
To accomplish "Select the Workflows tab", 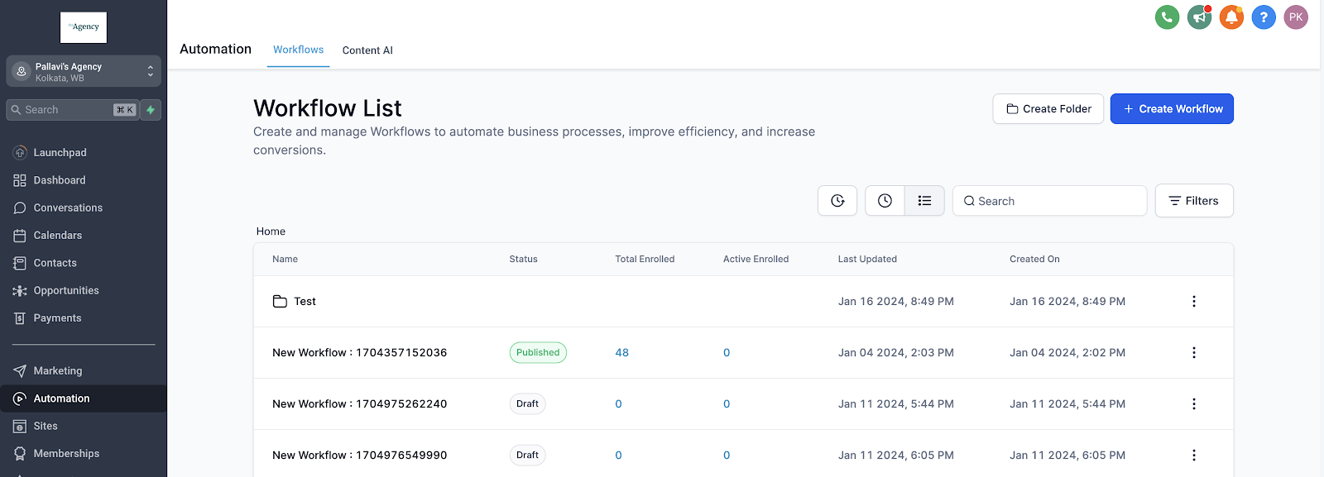I will pyautogui.click(x=298, y=50).
